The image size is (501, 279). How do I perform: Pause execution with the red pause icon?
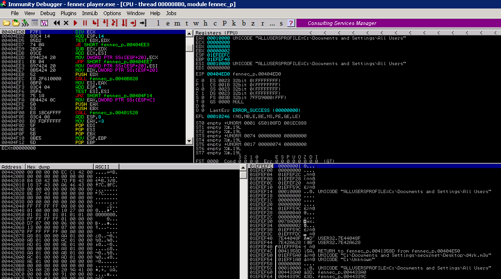[x=85, y=23]
